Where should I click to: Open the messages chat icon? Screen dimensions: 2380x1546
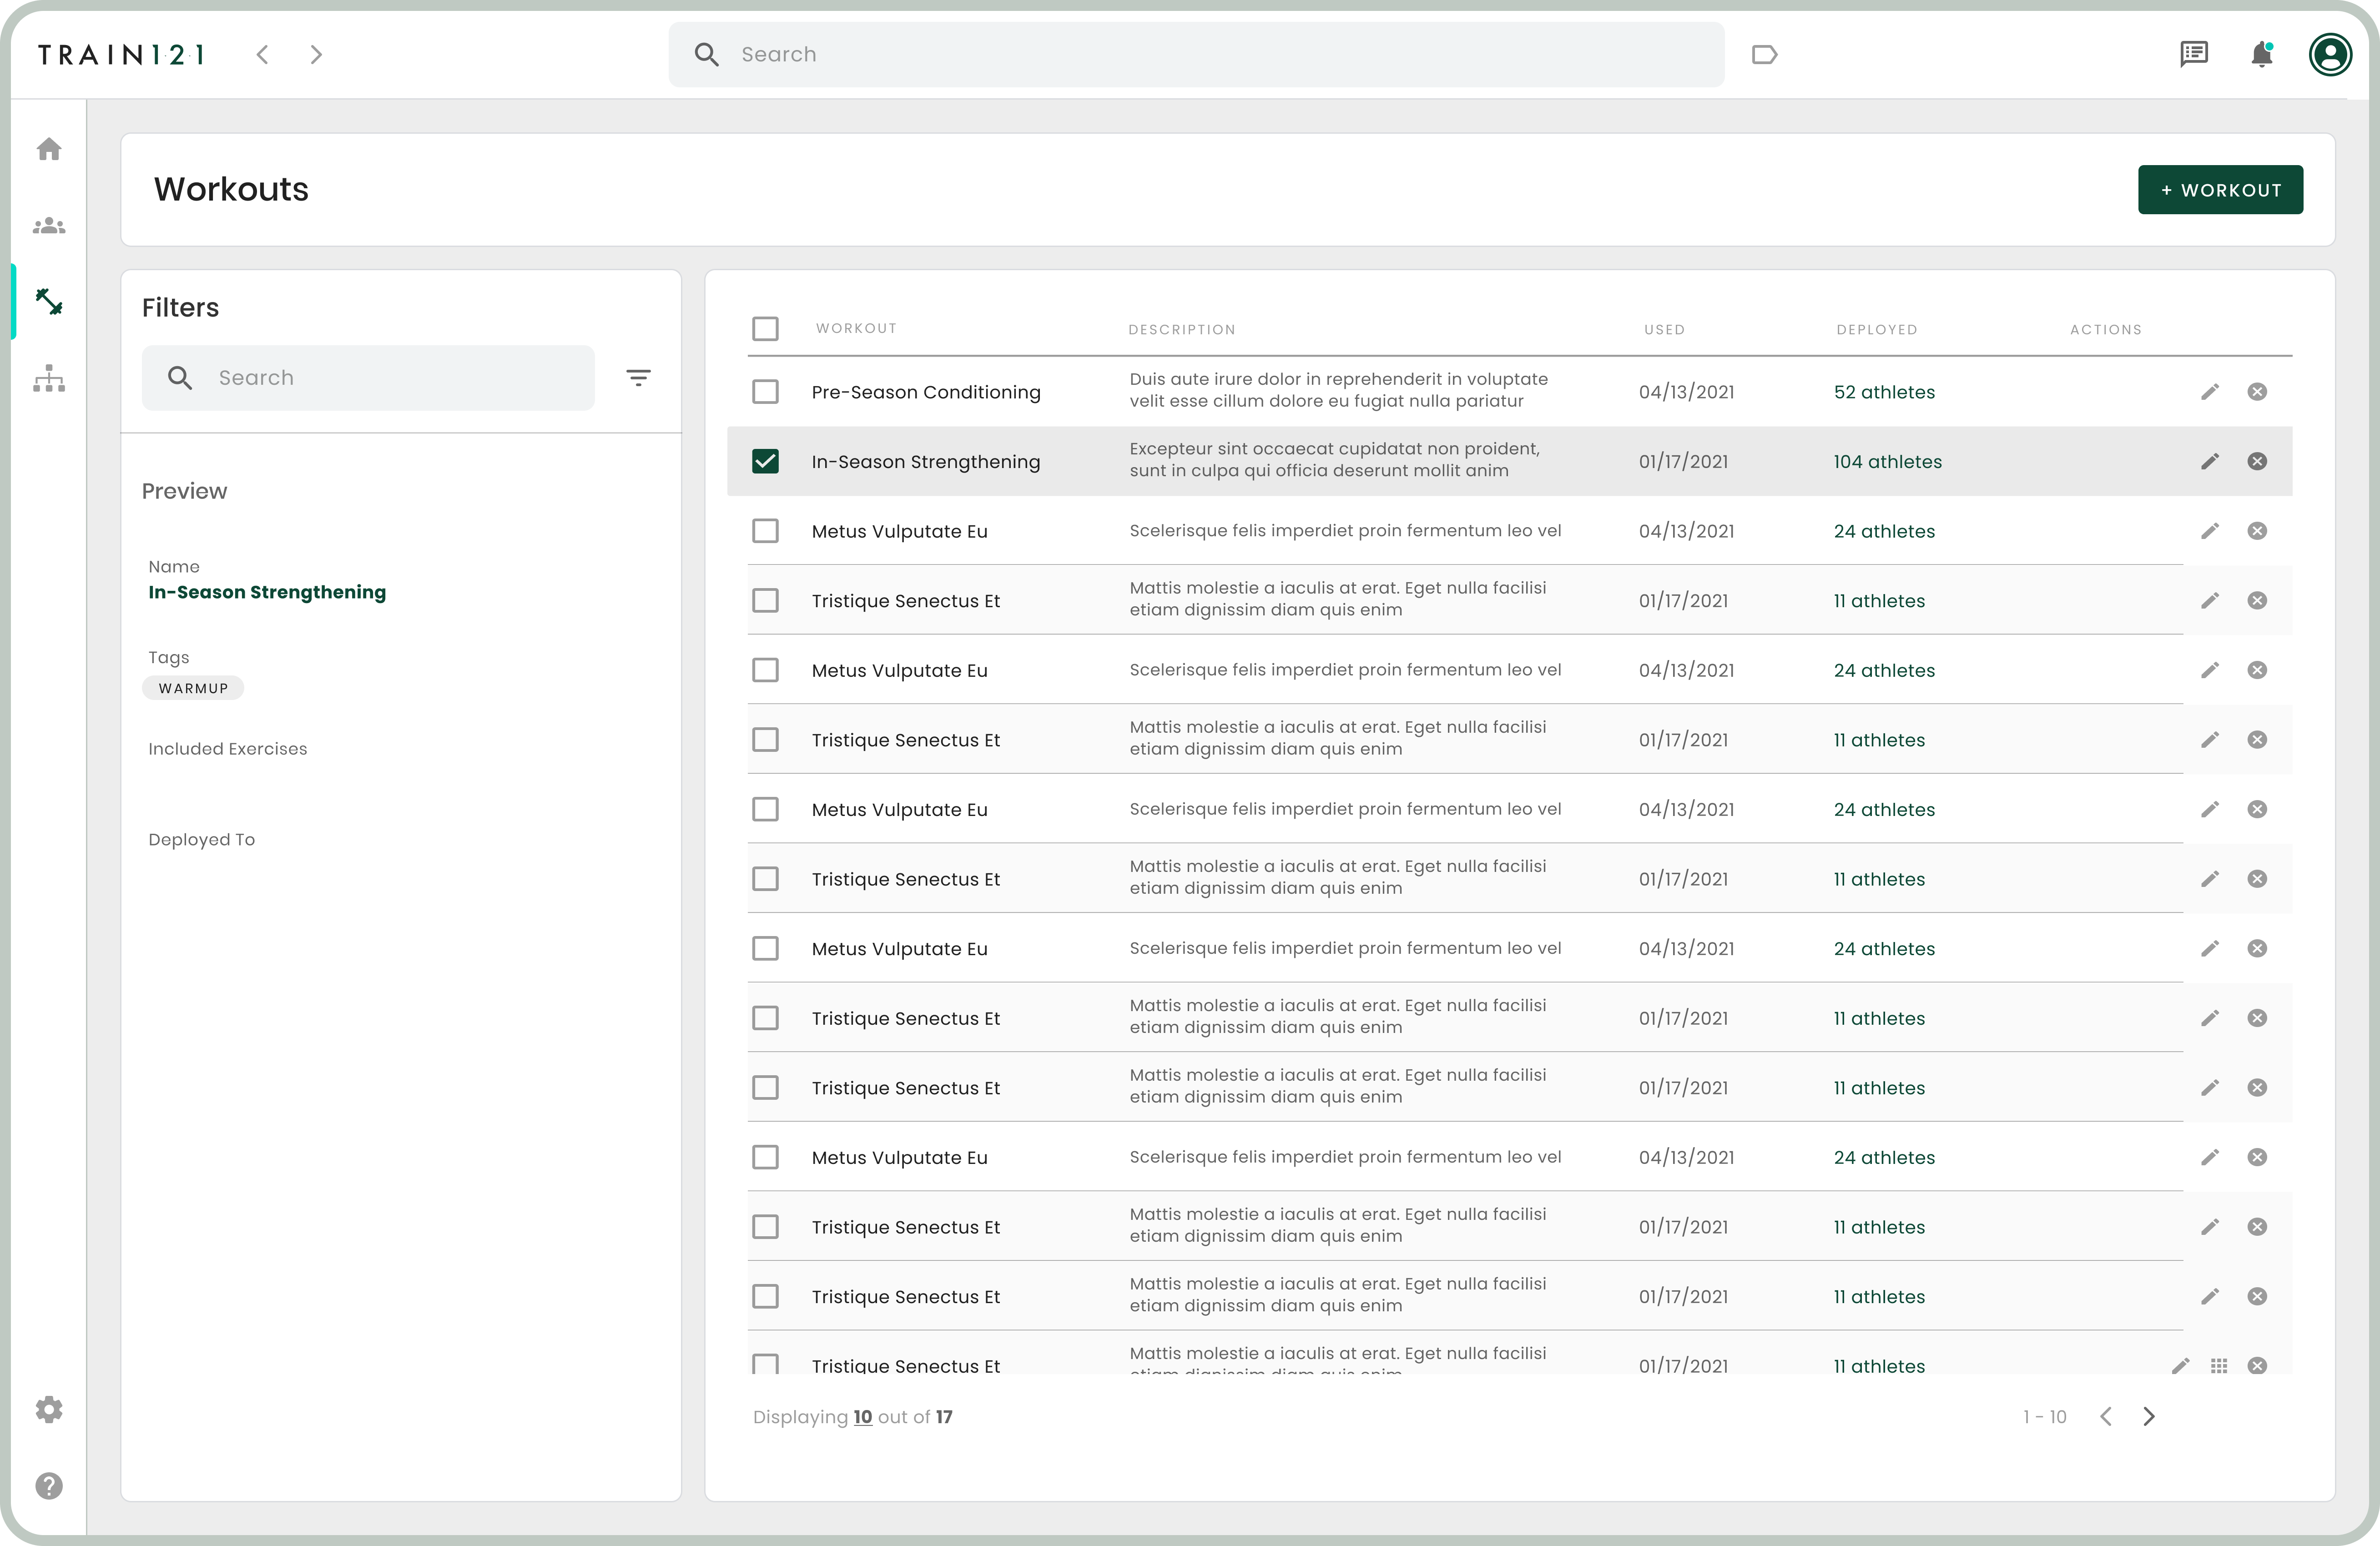[2193, 54]
